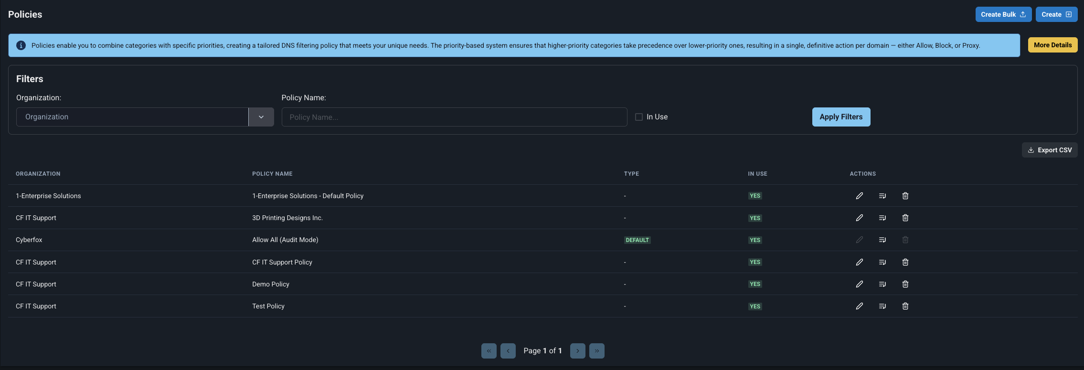Select the Cyberfox organization cell

29,240
